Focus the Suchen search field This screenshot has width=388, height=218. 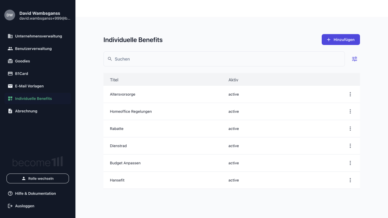[x=224, y=59]
